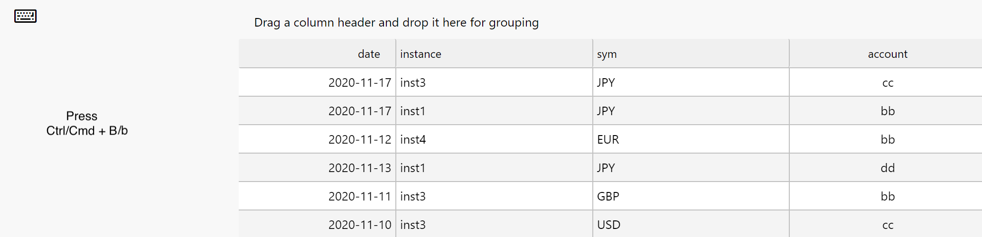
Task: Select JPY cell in the 2020-11-13 row
Action: [606, 168]
